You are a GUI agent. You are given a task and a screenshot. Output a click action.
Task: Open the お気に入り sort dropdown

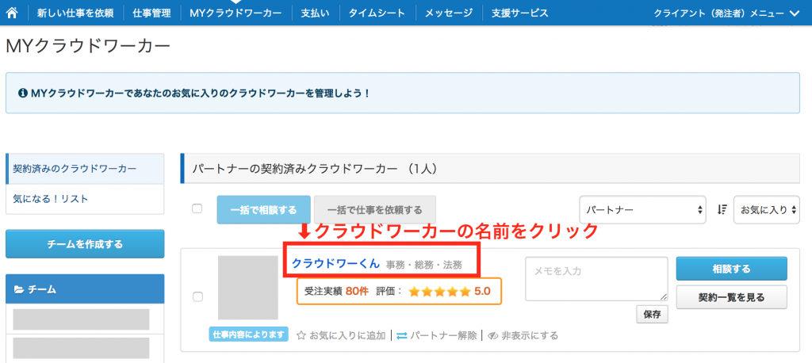coord(765,210)
